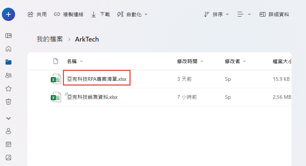Open the Shared people icon in the sidebar
Image resolution: width=306 pixels, height=166 pixels.
coord(8,75)
